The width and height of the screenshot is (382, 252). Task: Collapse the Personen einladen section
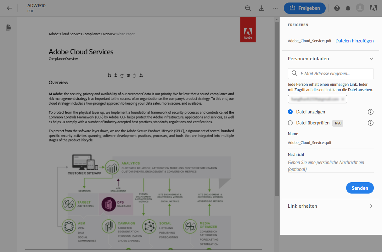[371, 59]
